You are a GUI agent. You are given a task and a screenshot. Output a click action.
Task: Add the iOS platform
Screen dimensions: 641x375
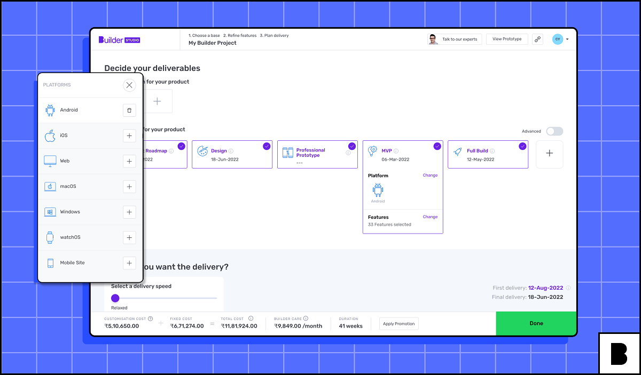coord(129,135)
